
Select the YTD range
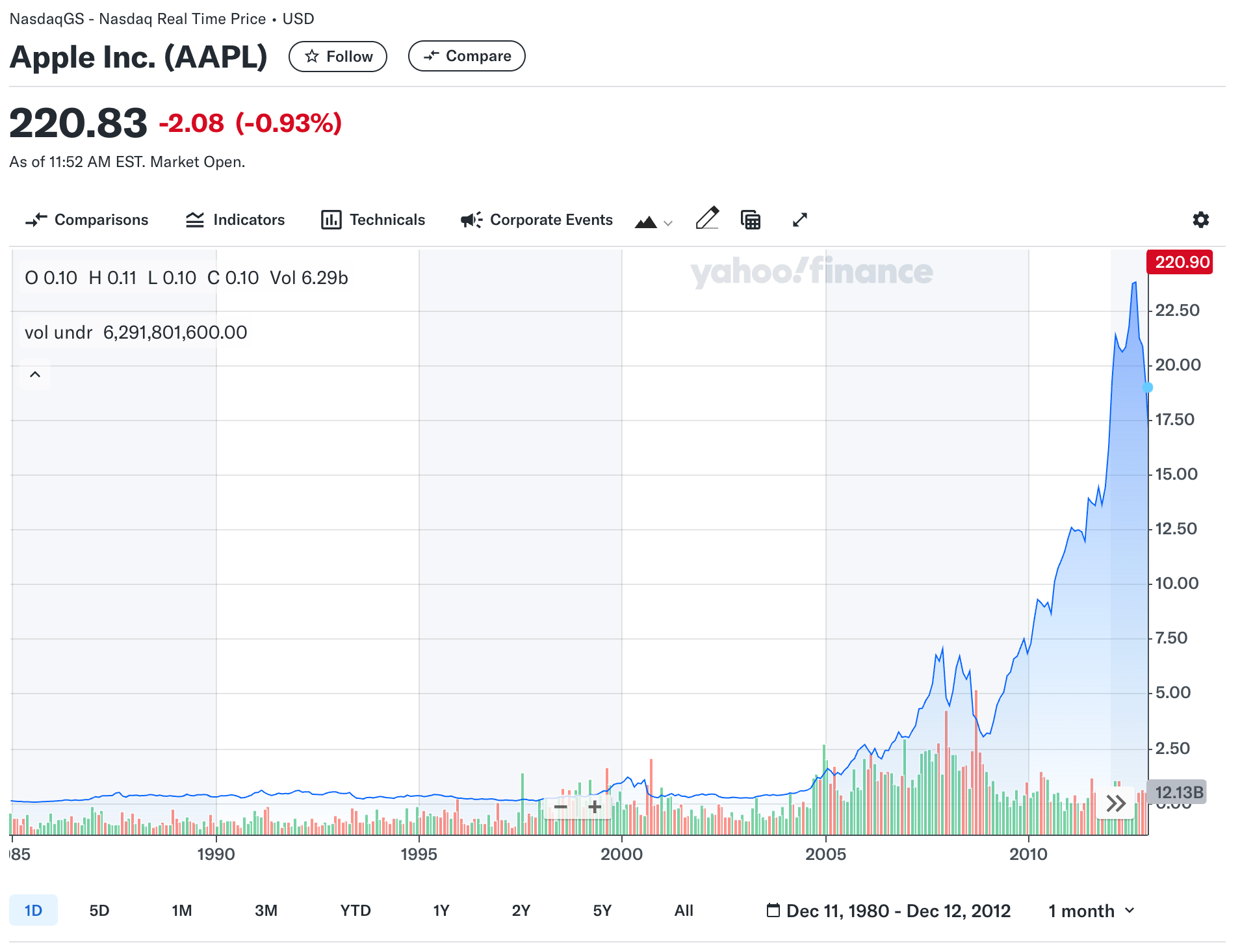tap(355, 911)
